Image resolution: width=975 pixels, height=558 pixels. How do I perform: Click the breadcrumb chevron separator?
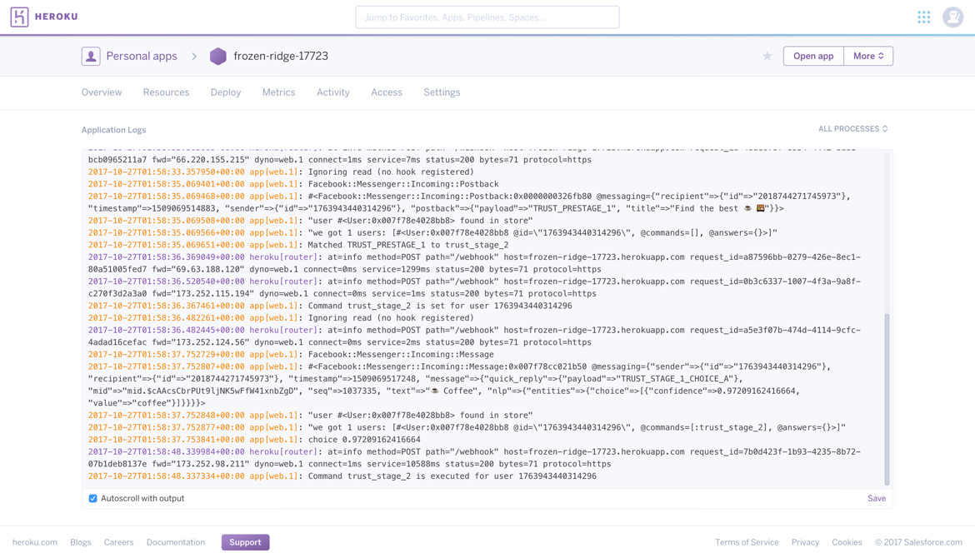point(194,56)
